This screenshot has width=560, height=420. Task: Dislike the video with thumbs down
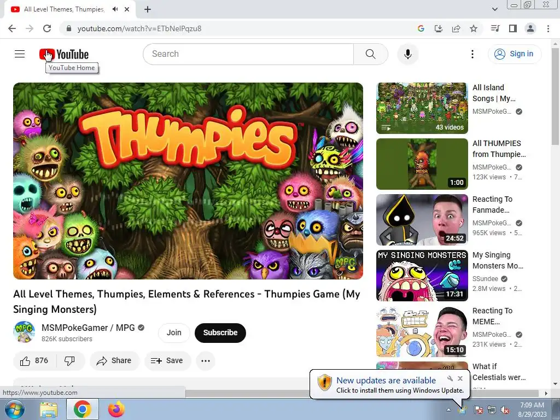point(69,361)
